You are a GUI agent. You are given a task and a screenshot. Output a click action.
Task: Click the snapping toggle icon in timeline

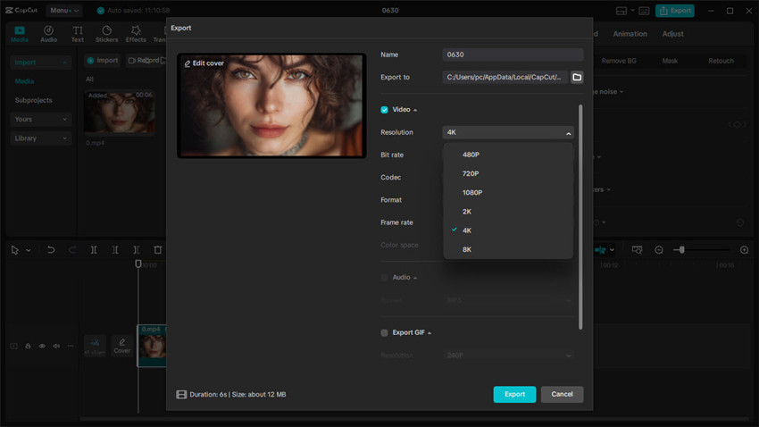tap(600, 250)
